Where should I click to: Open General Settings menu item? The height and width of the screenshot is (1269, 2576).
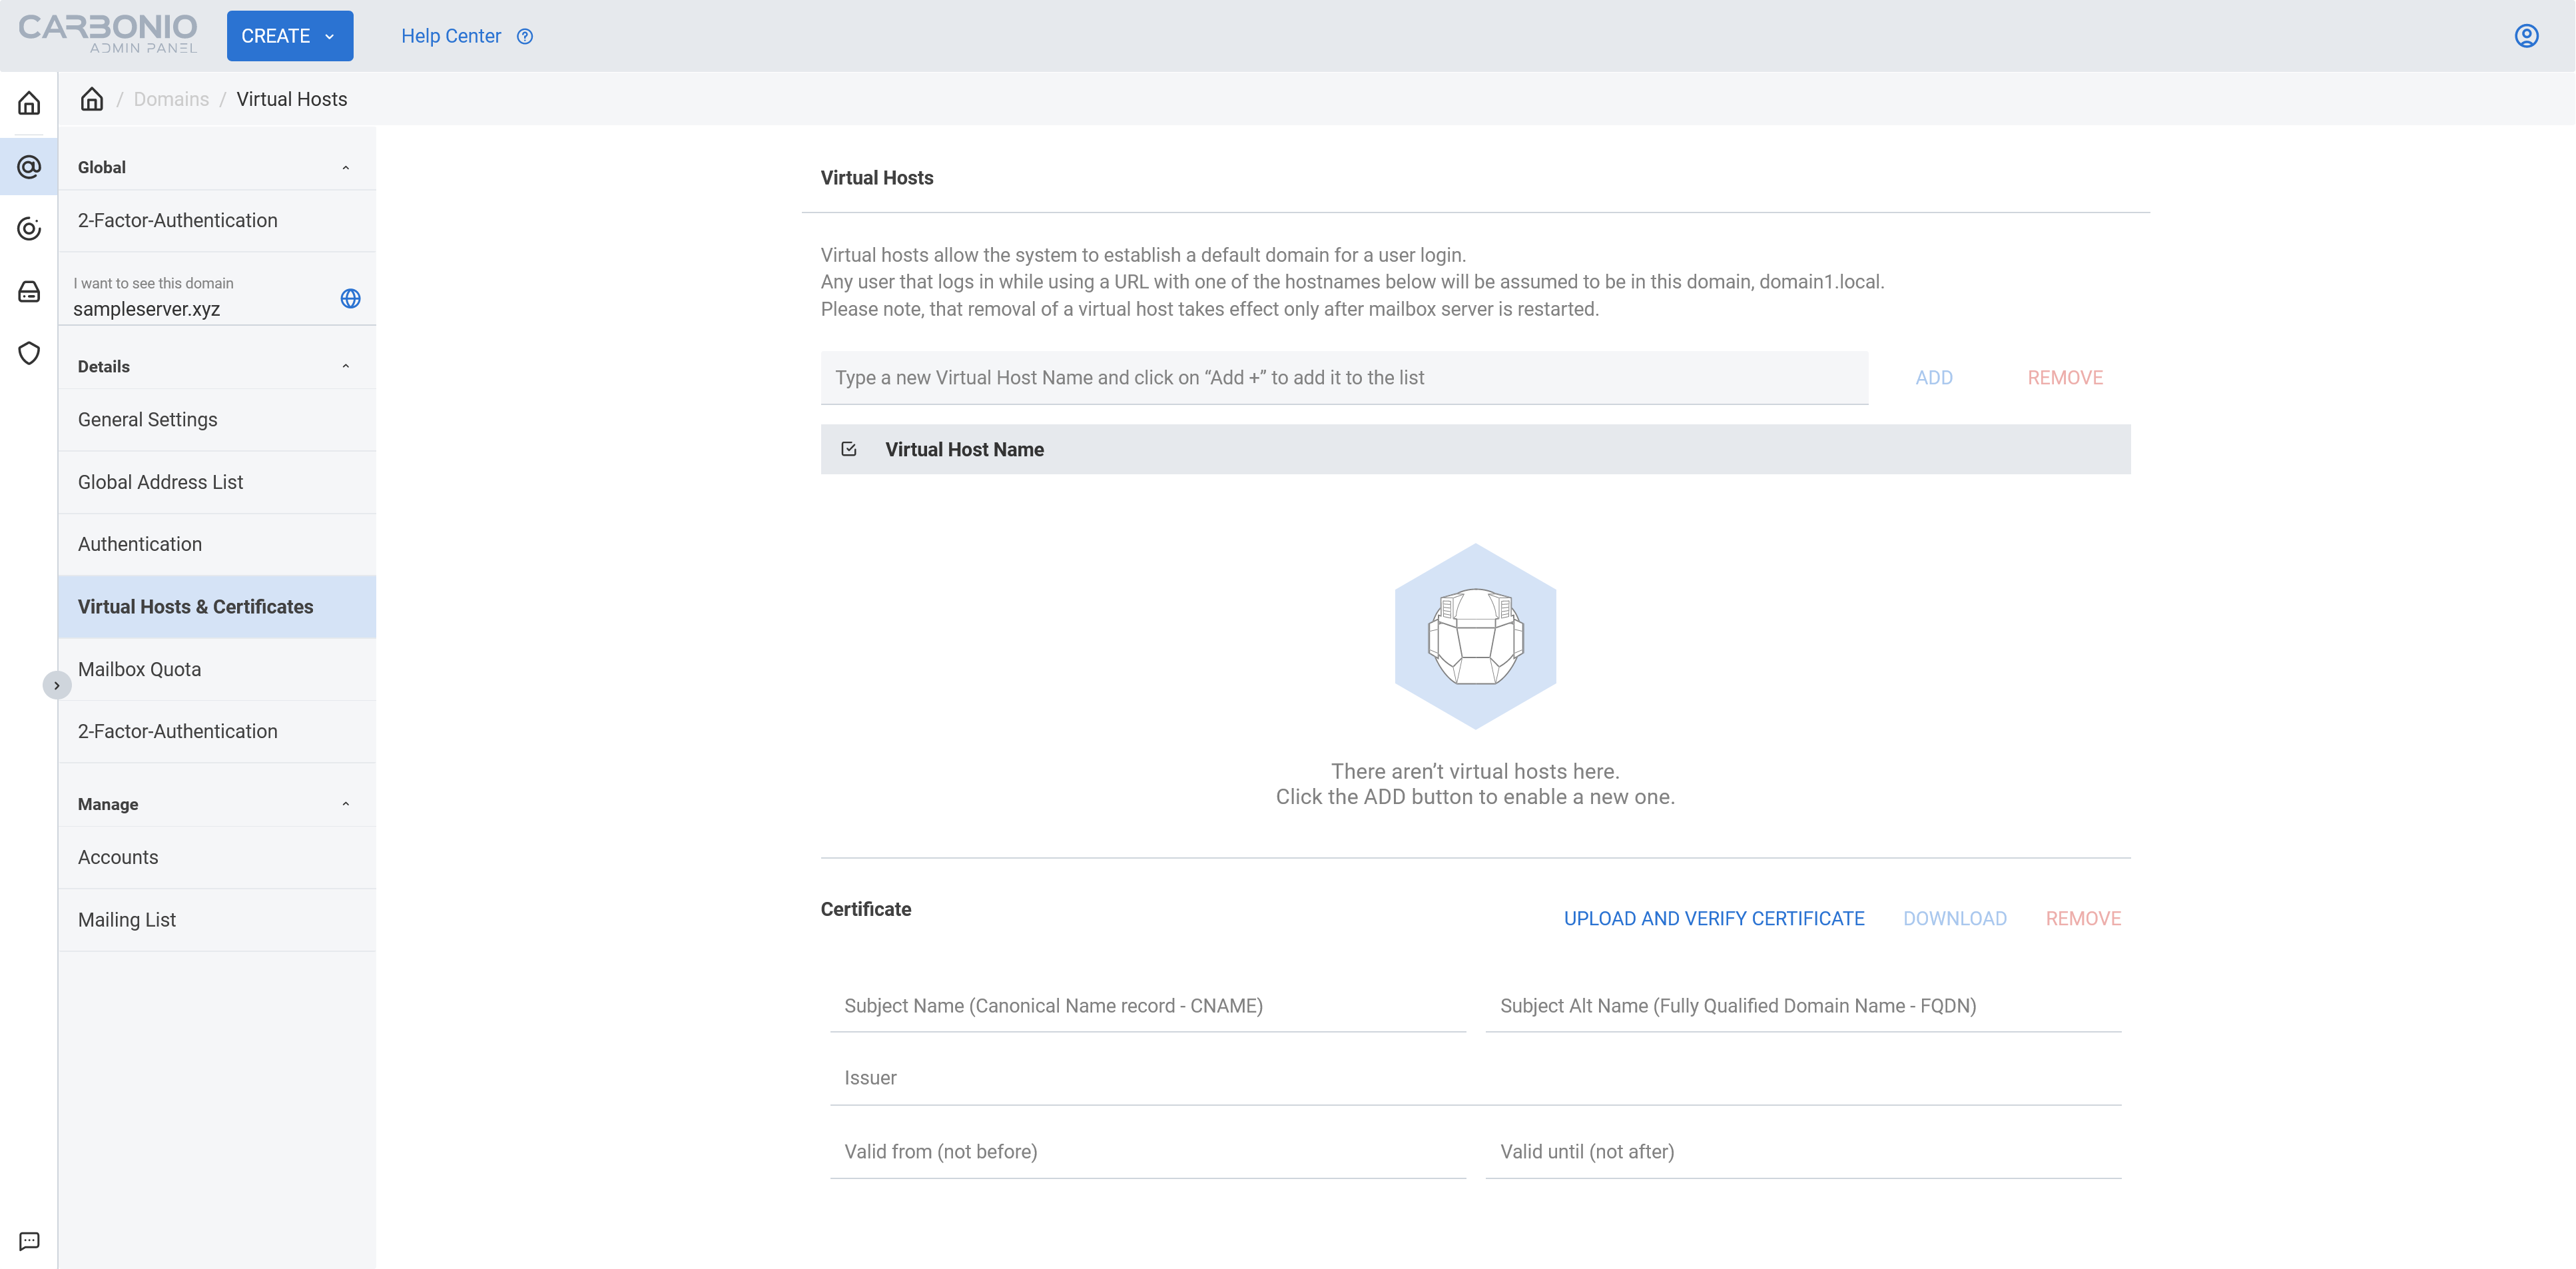coord(148,418)
